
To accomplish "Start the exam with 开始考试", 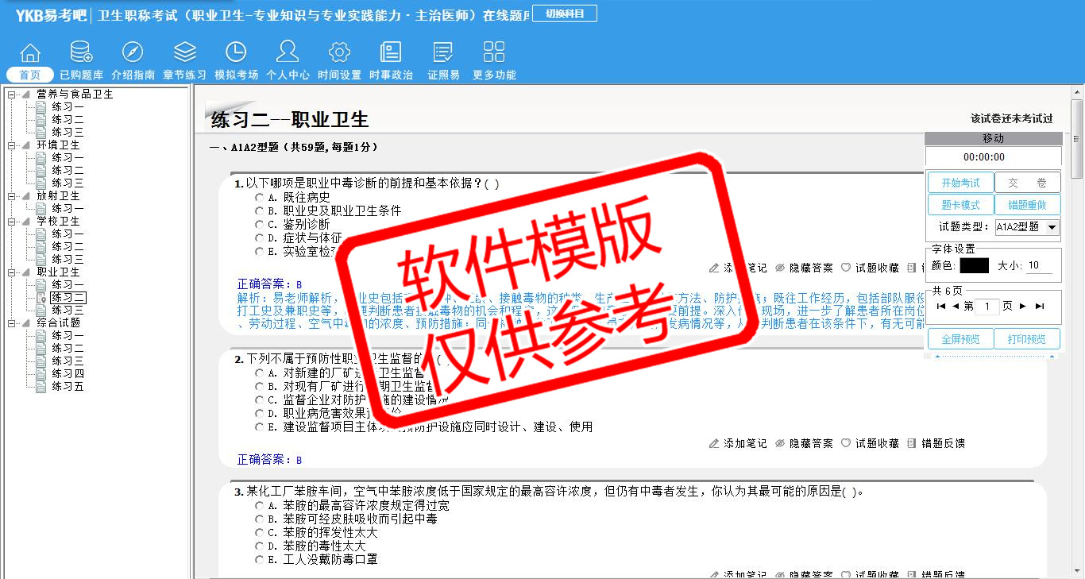I will [960, 183].
